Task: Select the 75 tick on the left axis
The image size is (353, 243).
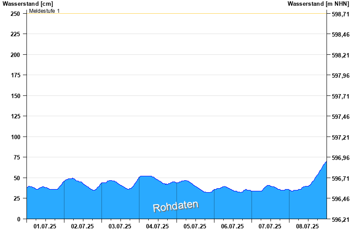Action: pos(17,157)
